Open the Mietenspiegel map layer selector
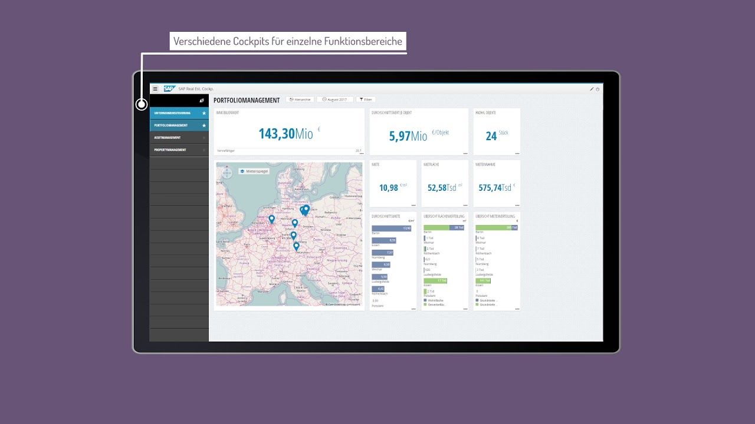755x424 pixels. pyautogui.click(x=254, y=171)
